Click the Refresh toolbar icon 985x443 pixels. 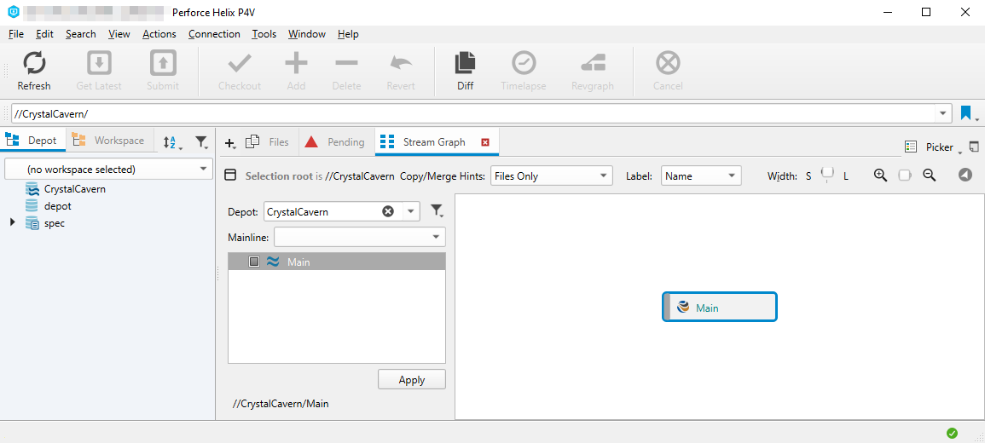tap(34, 63)
